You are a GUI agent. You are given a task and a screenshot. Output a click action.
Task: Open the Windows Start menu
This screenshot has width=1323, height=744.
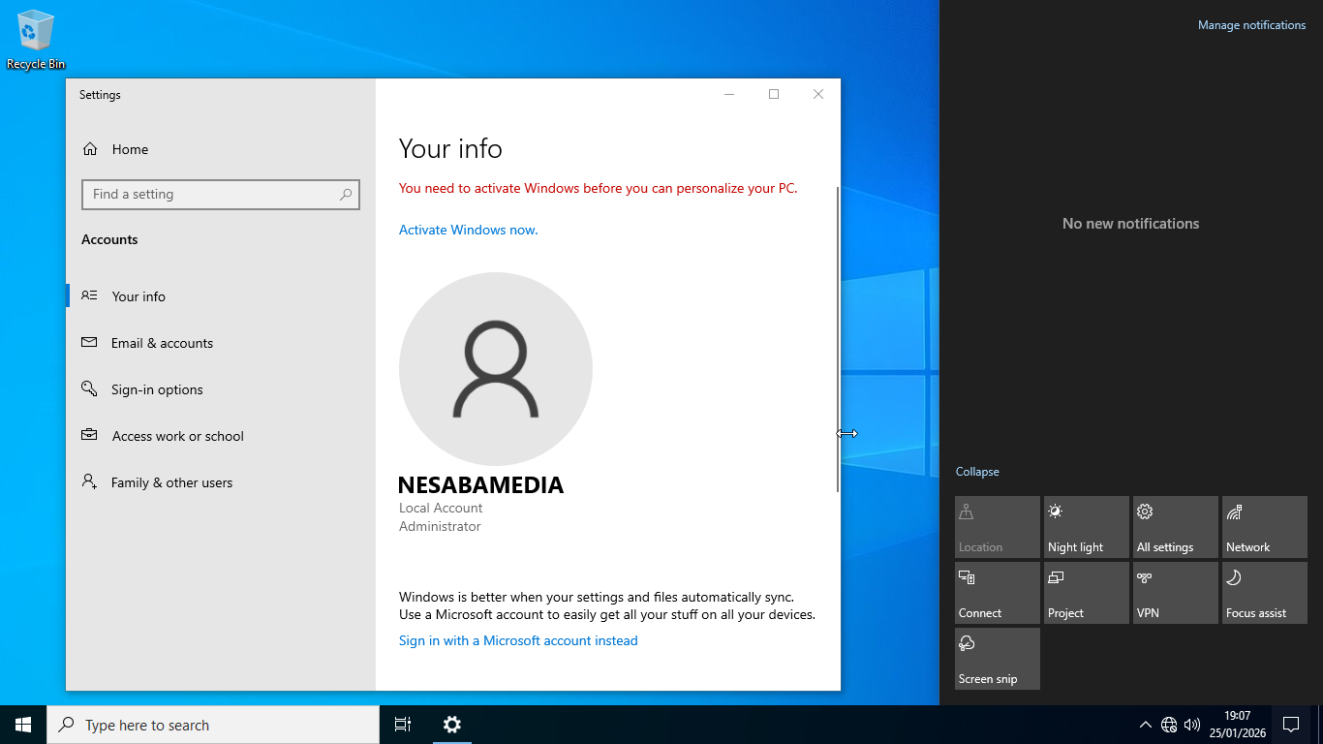pyautogui.click(x=23, y=725)
